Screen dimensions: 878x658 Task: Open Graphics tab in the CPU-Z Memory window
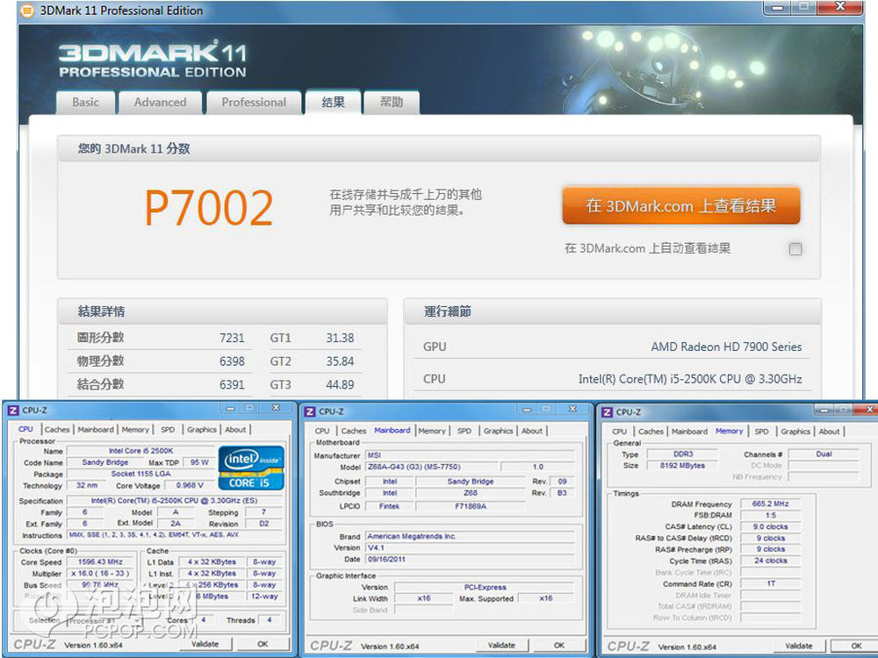click(x=795, y=432)
